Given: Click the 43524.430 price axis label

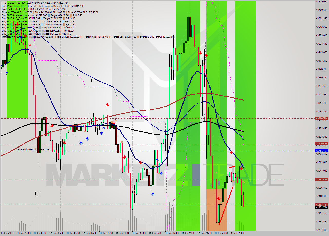Looking at the screenshot, I should point(322,44).
